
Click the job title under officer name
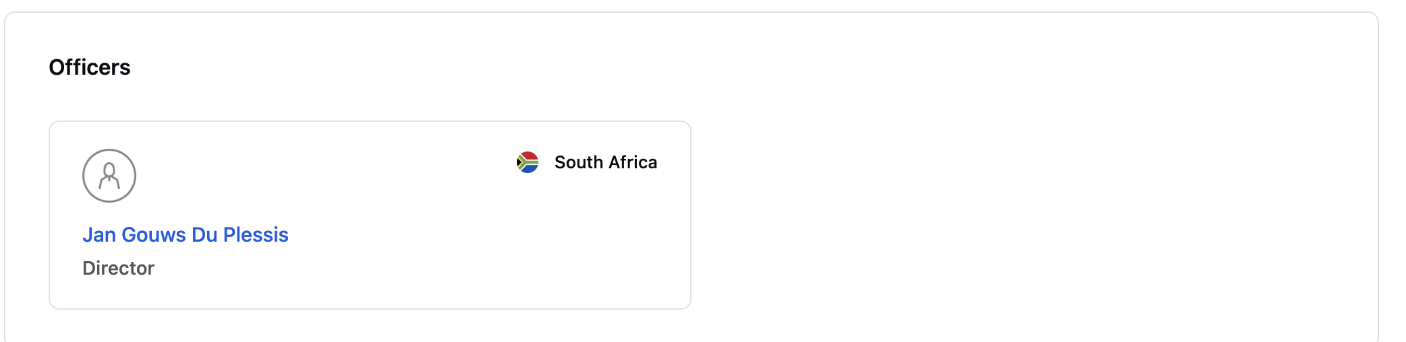(118, 268)
